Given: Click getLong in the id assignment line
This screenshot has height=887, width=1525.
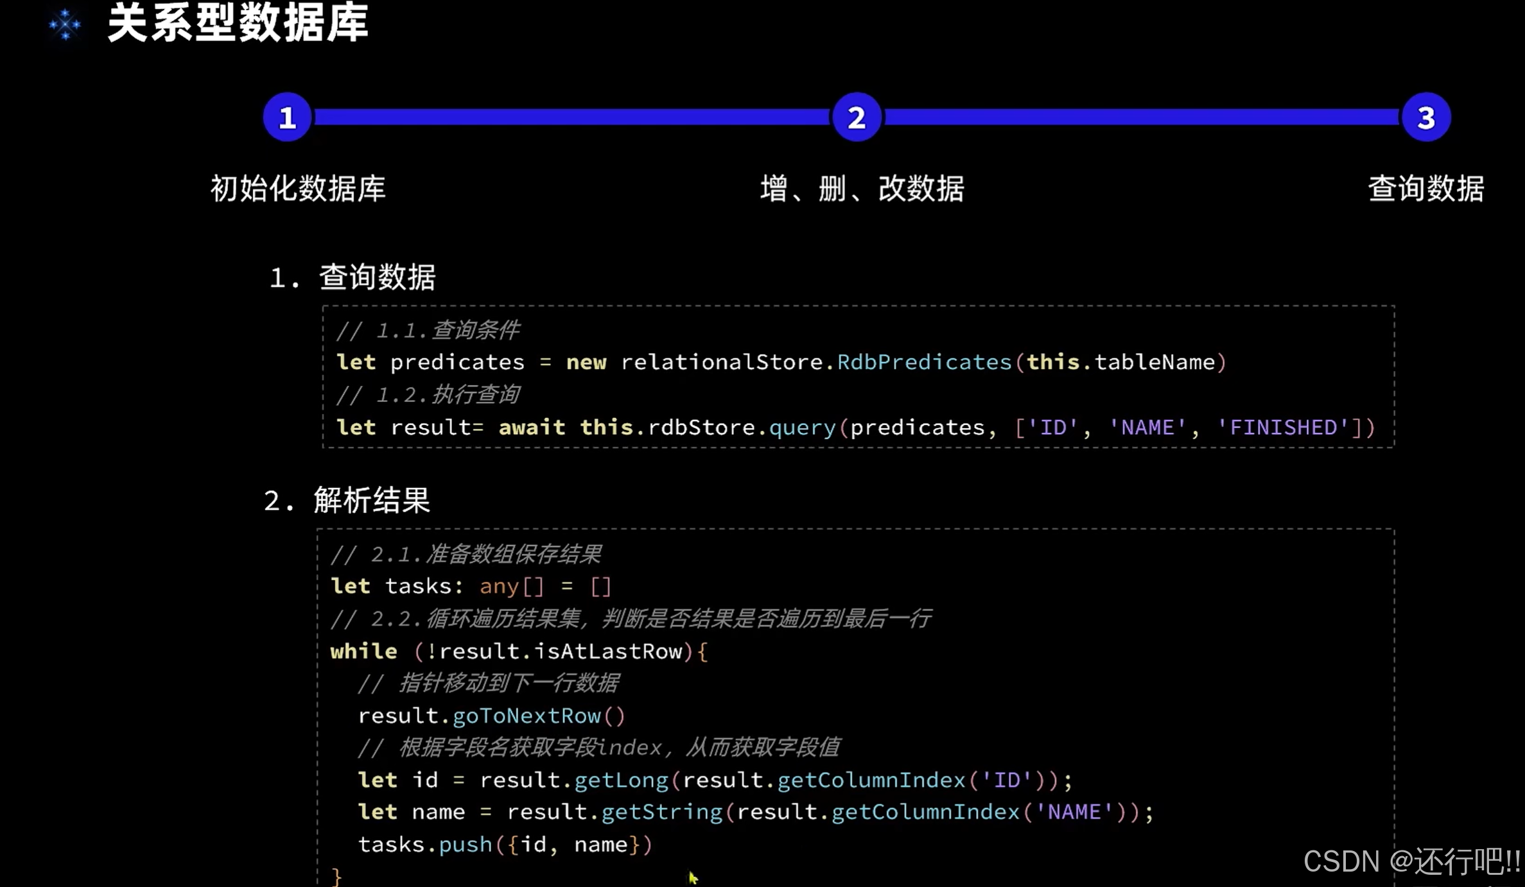Looking at the screenshot, I should 621,780.
